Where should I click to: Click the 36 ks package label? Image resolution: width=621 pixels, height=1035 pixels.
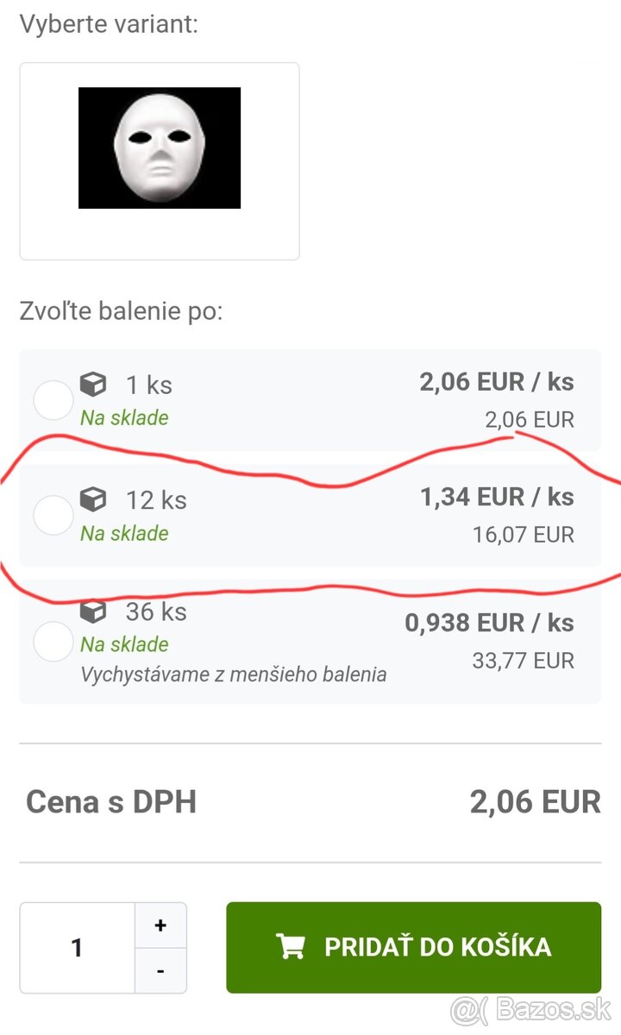[x=156, y=612]
